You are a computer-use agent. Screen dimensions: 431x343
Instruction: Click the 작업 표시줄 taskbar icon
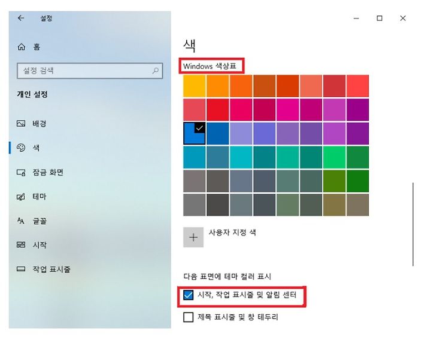21,269
